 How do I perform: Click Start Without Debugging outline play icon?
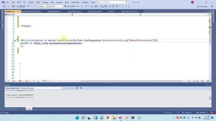click(x=78, y=6)
